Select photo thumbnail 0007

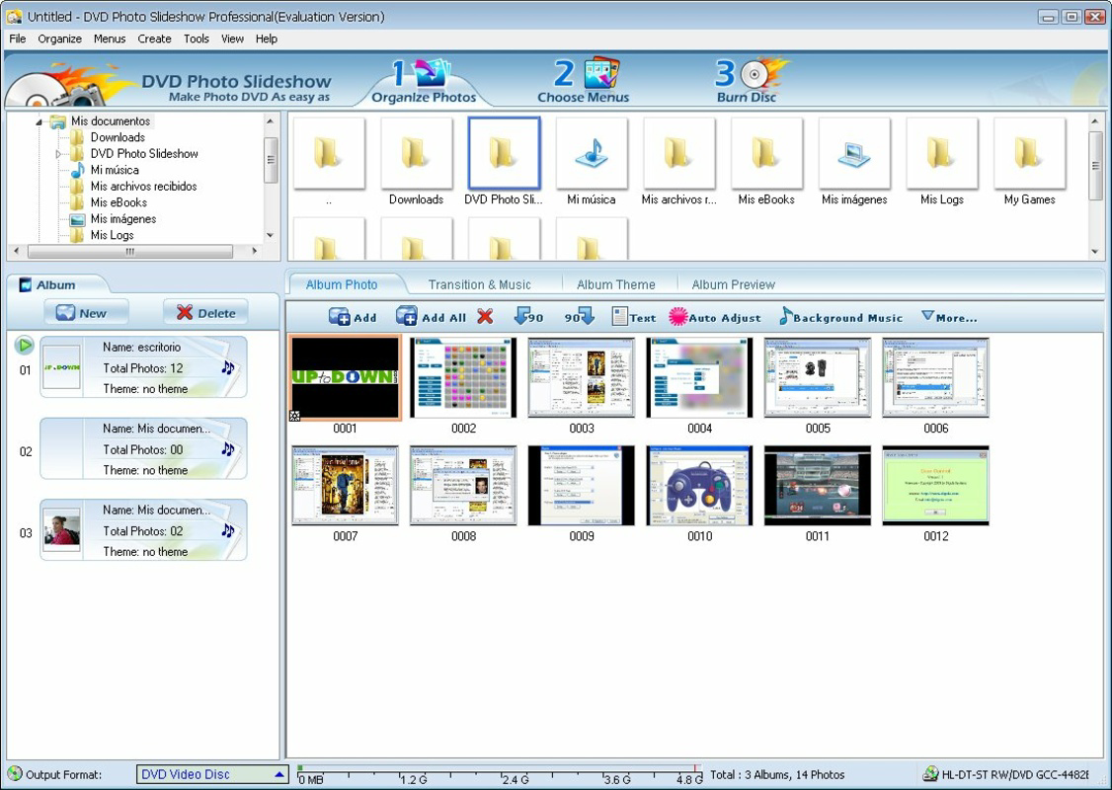(346, 486)
